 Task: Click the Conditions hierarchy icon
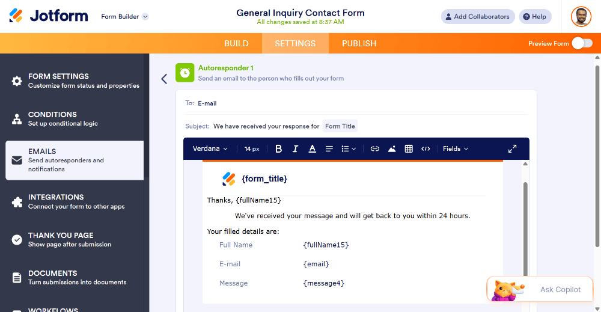17,119
